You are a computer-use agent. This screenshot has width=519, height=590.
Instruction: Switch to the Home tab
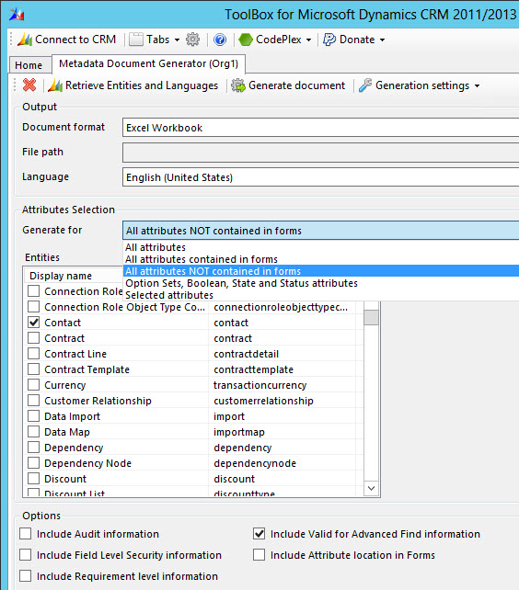(29, 65)
